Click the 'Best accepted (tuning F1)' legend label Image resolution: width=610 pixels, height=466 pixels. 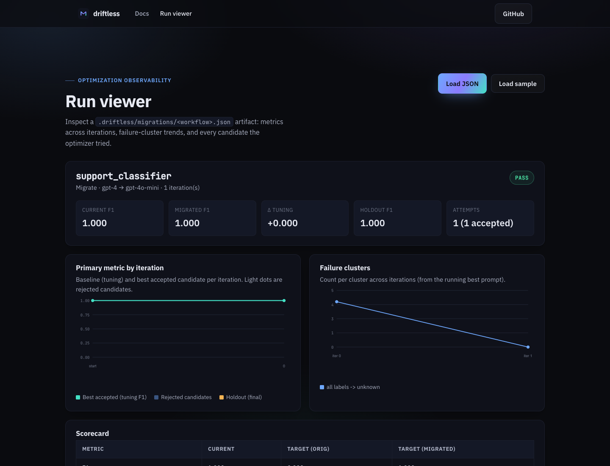click(114, 397)
